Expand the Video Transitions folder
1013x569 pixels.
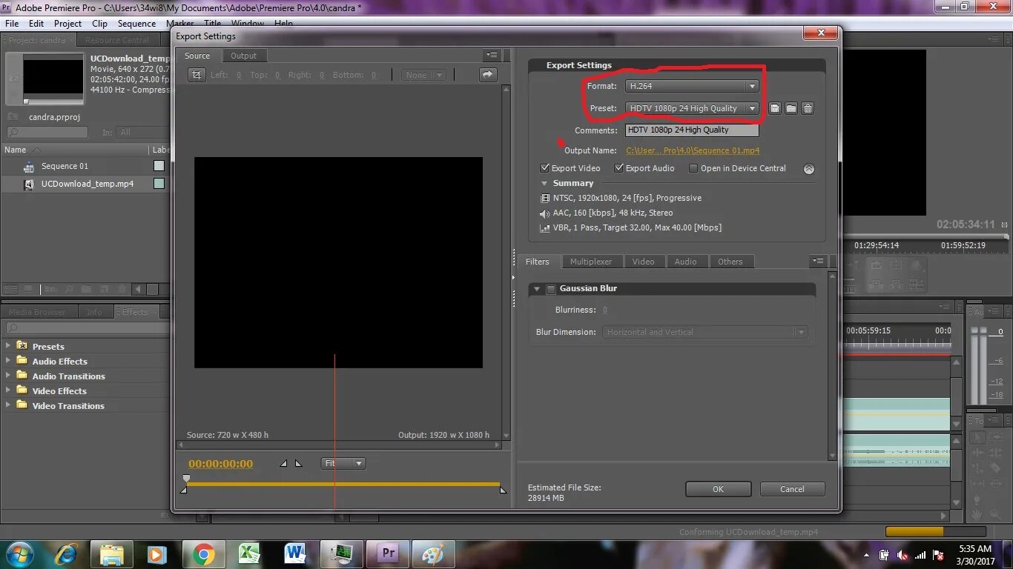tap(7, 405)
